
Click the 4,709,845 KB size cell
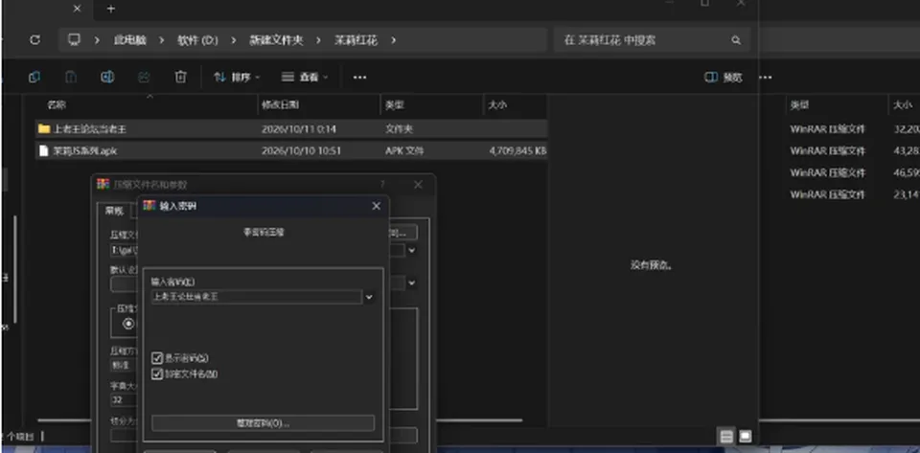517,150
